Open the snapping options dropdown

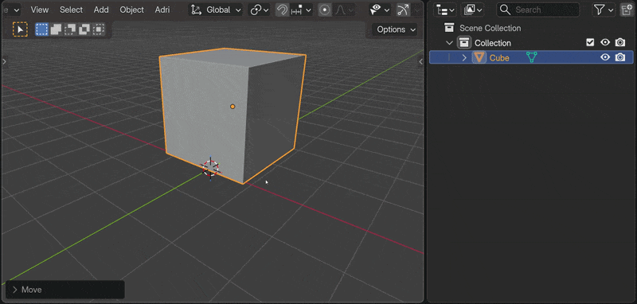(x=301, y=10)
